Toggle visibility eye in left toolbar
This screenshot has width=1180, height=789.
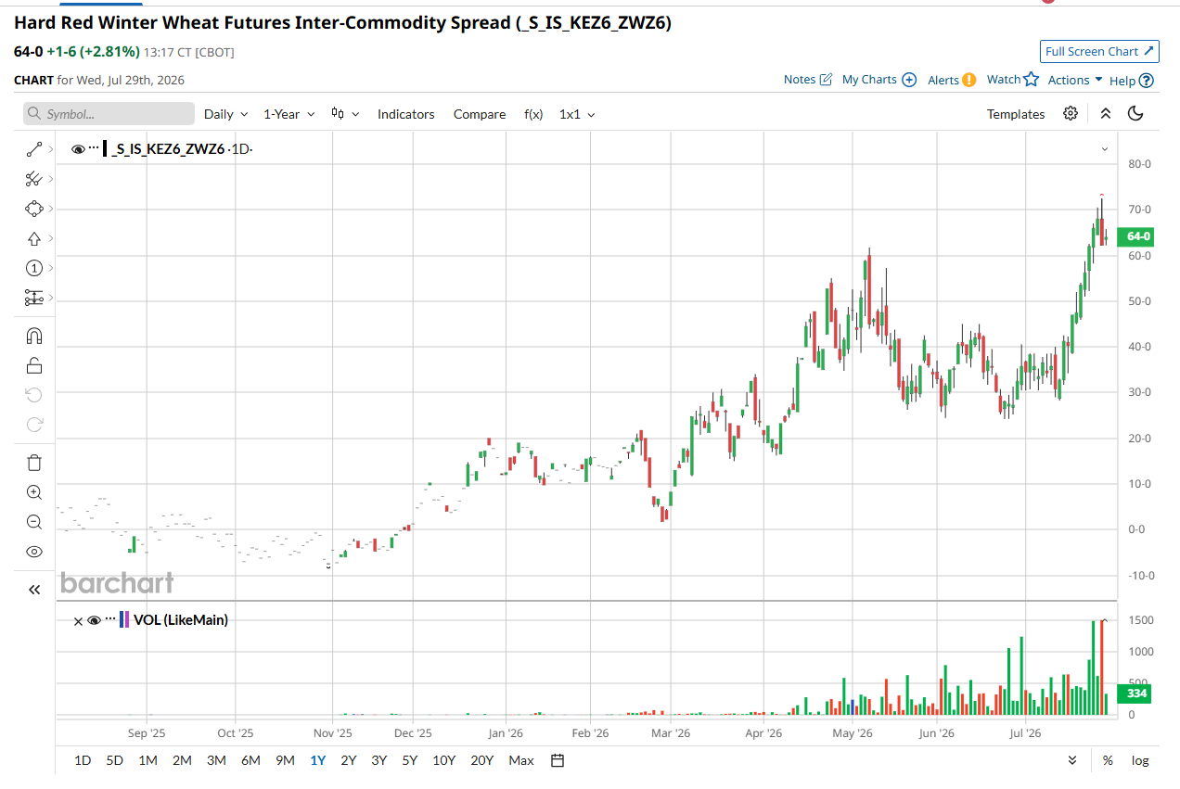click(34, 552)
